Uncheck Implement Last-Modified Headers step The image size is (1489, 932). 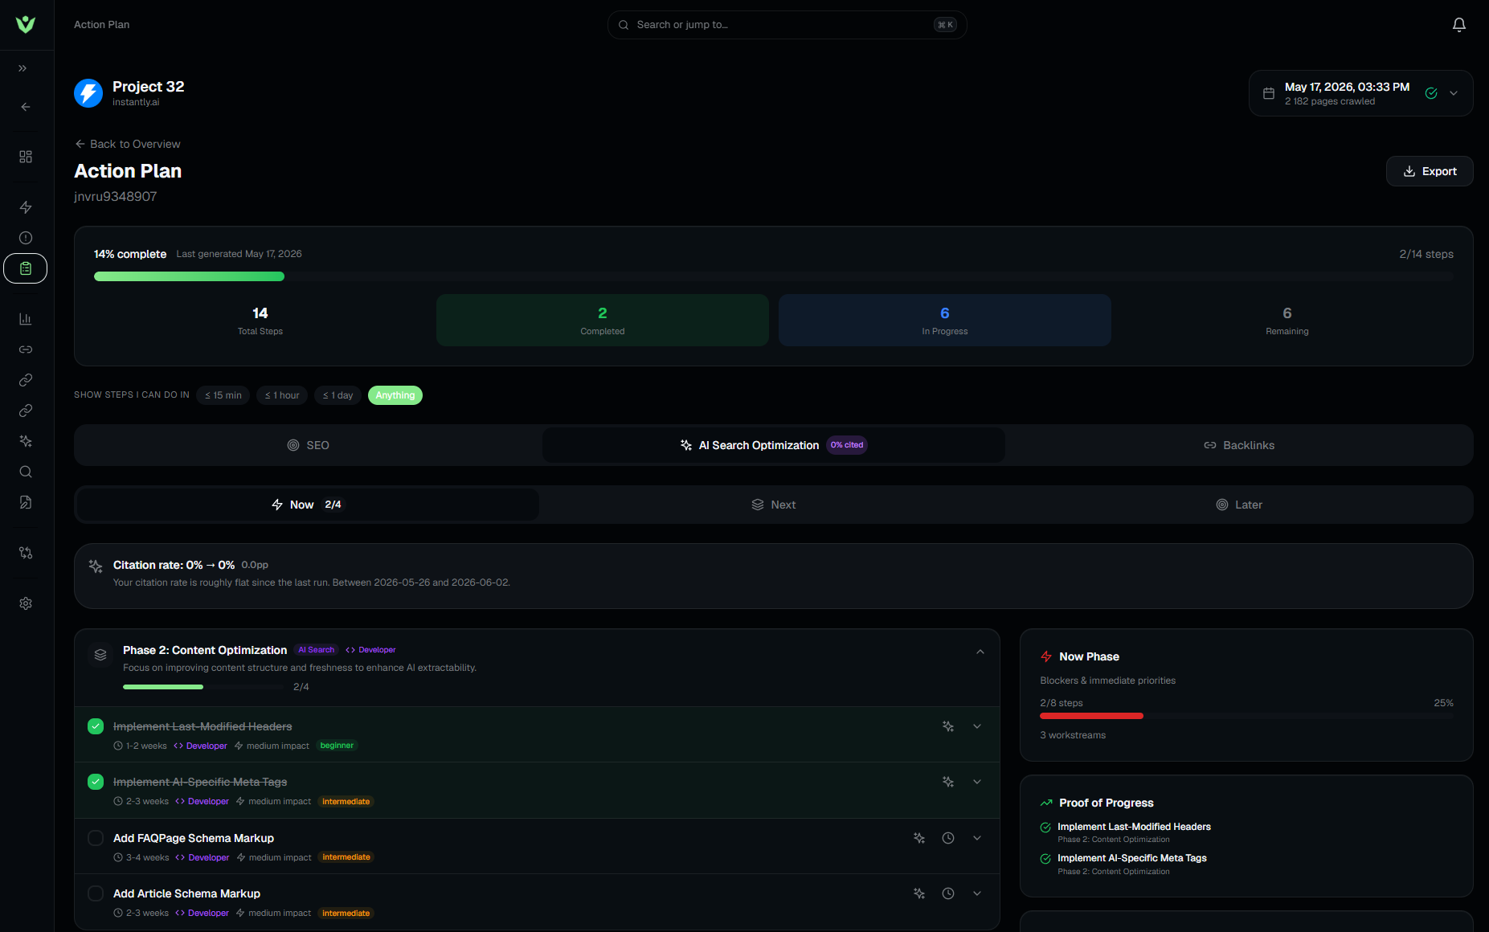click(x=96, y=726)
